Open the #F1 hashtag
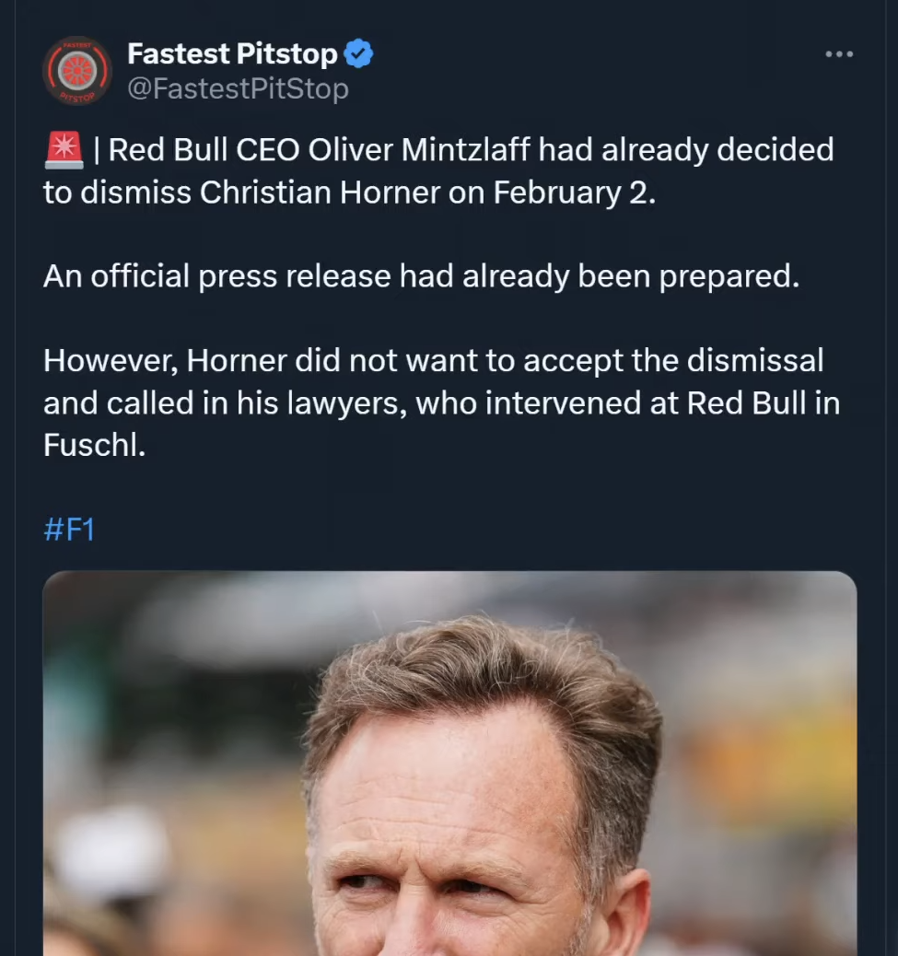 (x=69, y=530)
